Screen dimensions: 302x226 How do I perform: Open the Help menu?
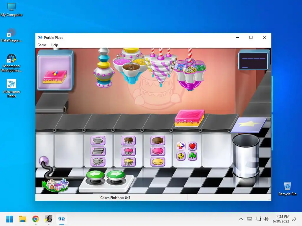(54, 45)
